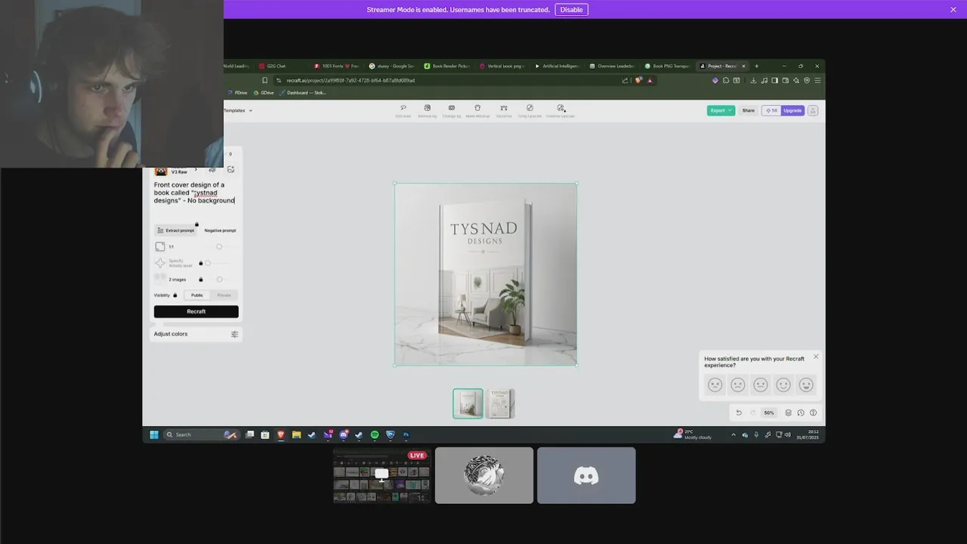Open the Remove bg tool
The height and width of the screenshot is (544, 967).
click(427, 110)
